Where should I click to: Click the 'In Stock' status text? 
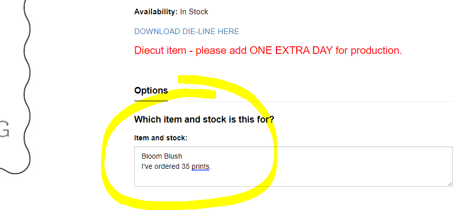[194, 12]
